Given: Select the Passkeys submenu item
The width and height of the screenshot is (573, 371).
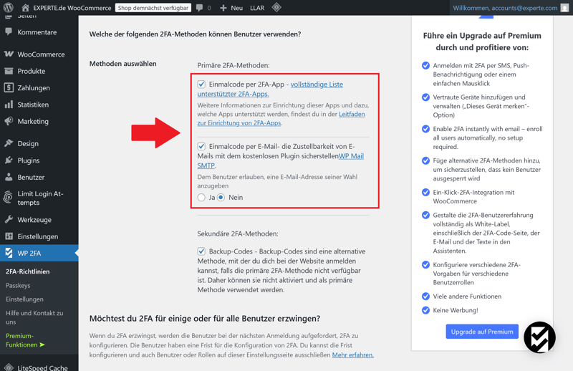Looking at the screenshot, I should tap(18, 286).
